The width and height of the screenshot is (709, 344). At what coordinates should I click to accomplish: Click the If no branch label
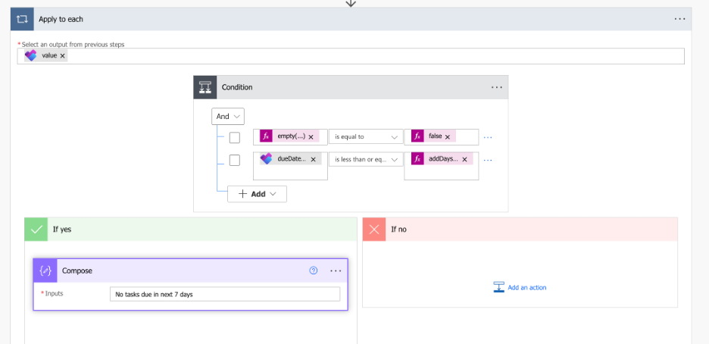point(398,229)
